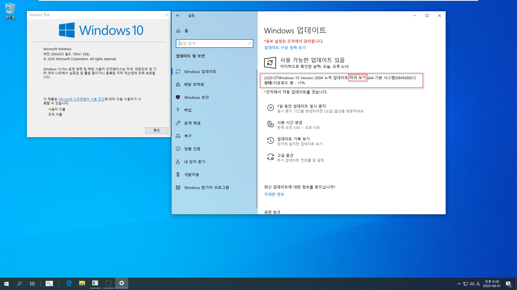Click the gear-sync icon for 고급 옵션
Viewport: 517px width, 290px height.
coord(270,157)
